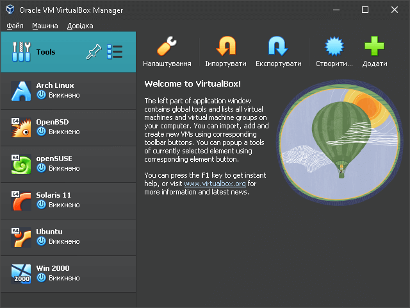Select the openSUSE green swirl icon

pos(21,164)
